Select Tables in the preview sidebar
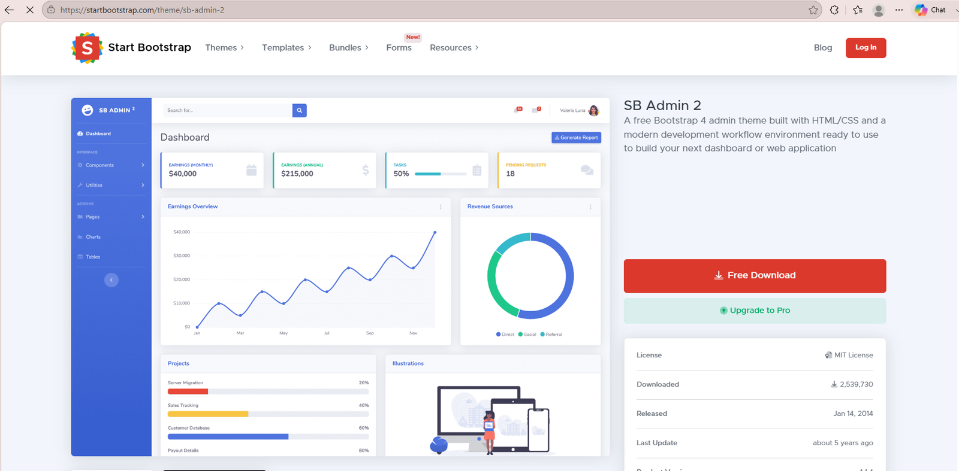Screen dimensions: 959x471 (x=89, y=257)
